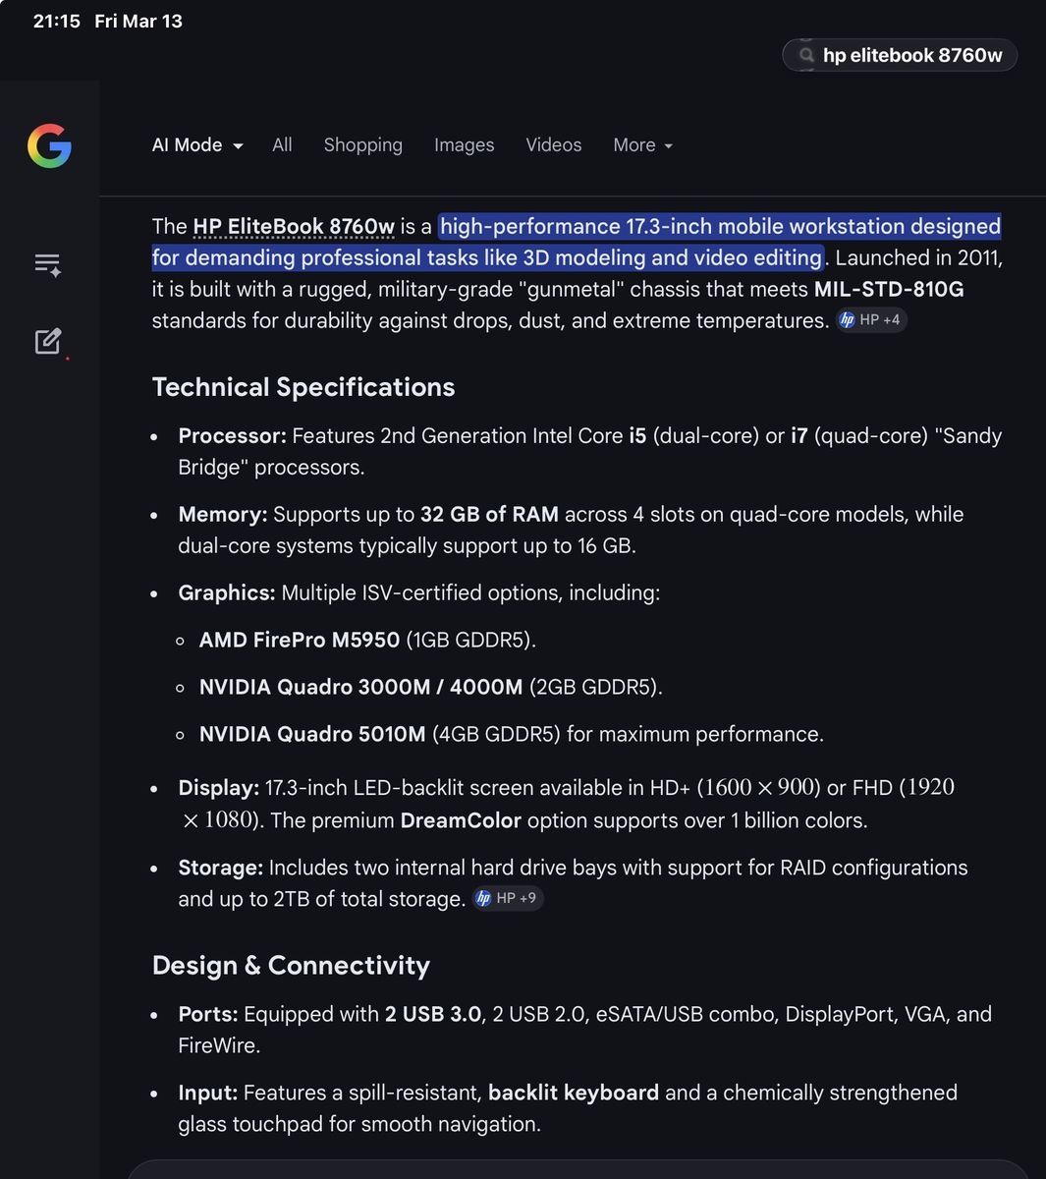Switch to the Shopping tab
This screenshot has width=1046, height=1179.
coord(362,145)
